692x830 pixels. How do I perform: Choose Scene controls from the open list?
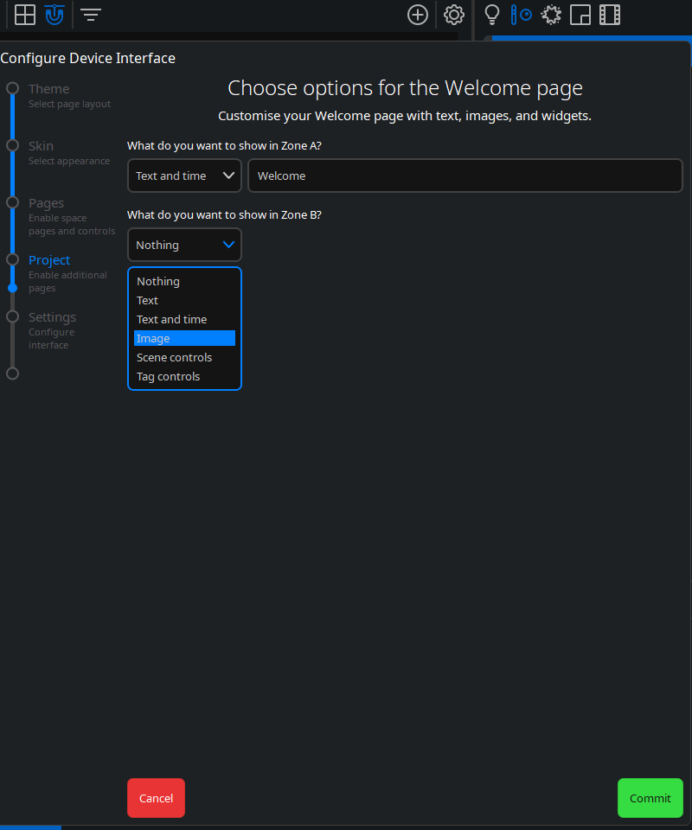click(174, 357)
